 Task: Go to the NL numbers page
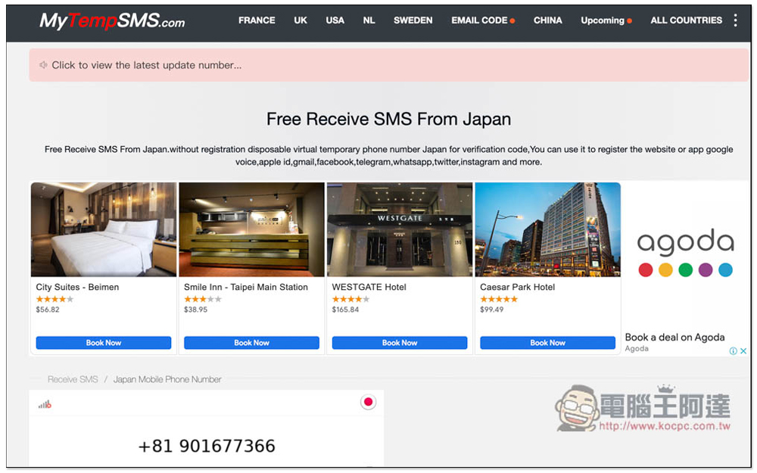pos(369,20)
